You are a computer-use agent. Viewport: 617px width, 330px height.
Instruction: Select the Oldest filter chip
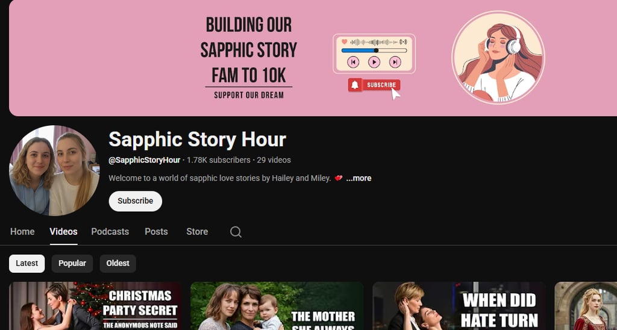click(x=117, y=264)
